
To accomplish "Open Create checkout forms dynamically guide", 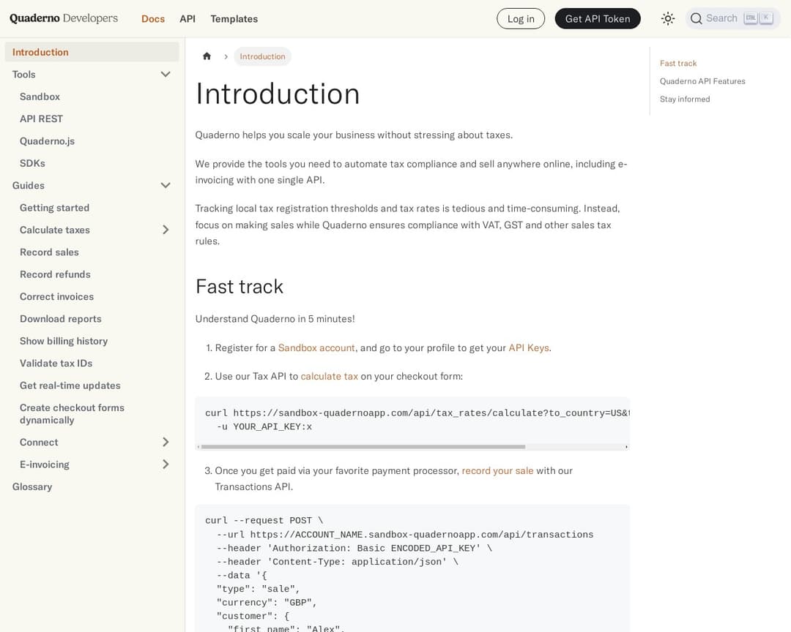I will pos(72,414).
